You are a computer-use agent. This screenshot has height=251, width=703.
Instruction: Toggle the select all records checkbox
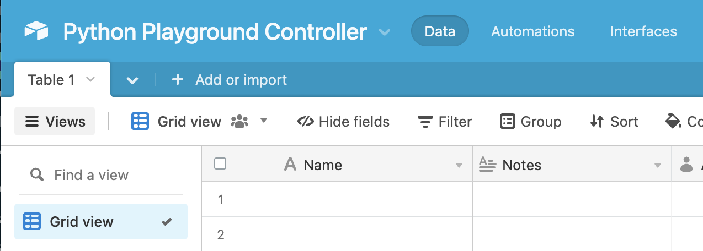[220, 163]
